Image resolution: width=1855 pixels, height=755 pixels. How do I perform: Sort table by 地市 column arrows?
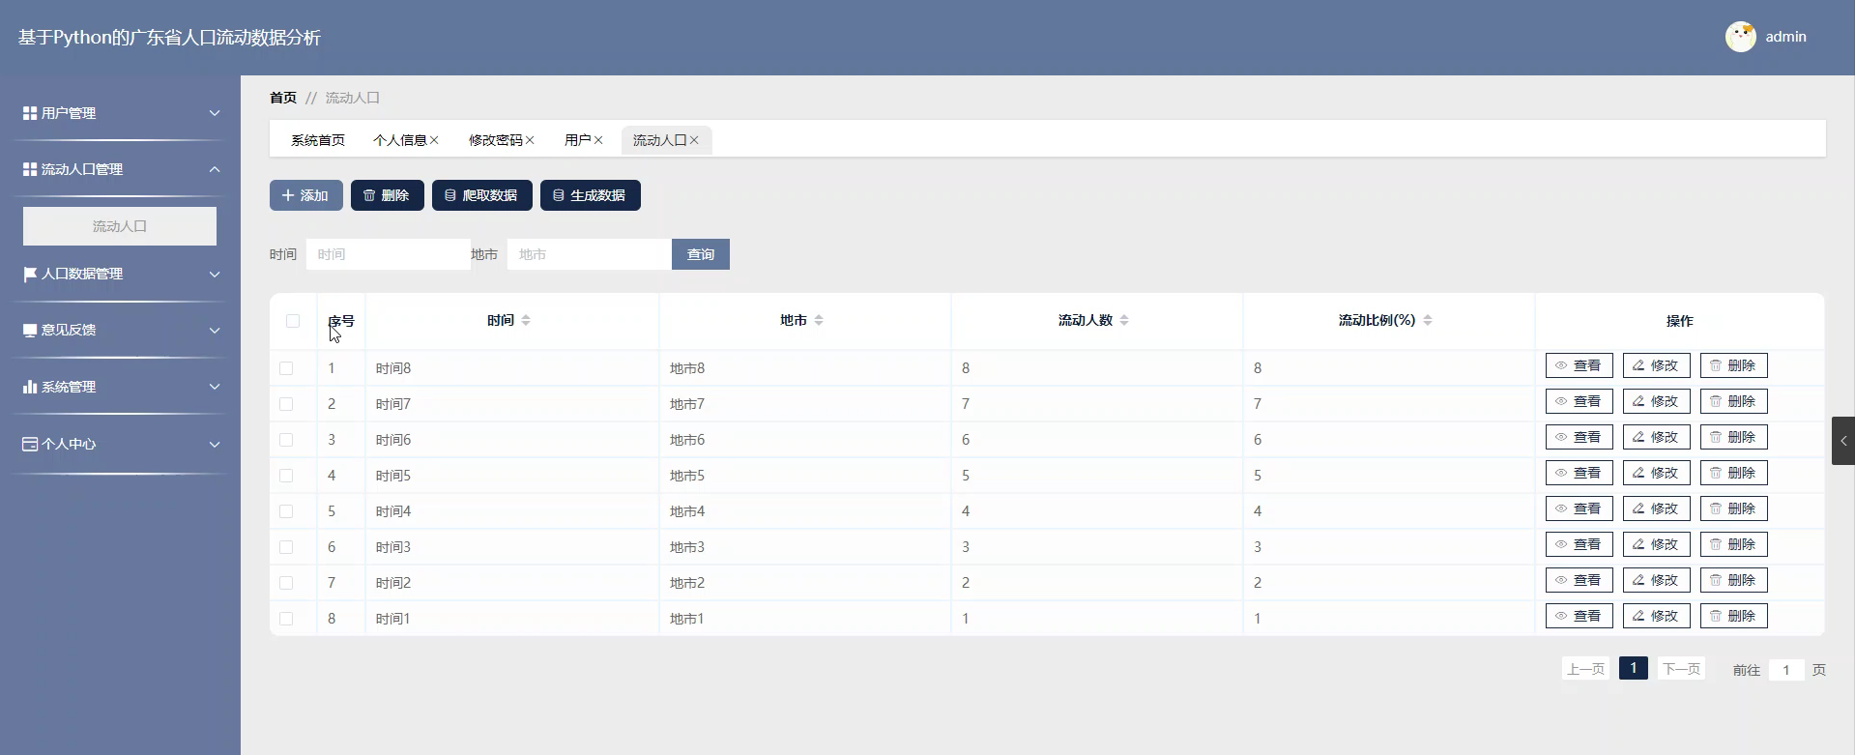819,320
